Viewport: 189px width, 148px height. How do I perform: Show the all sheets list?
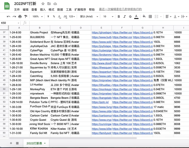(17, 143)
